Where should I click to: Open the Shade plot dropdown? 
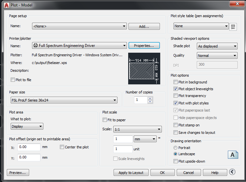coord(217,46)
